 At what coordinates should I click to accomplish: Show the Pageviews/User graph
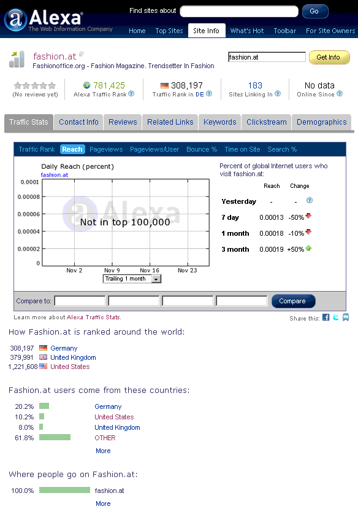154,149
